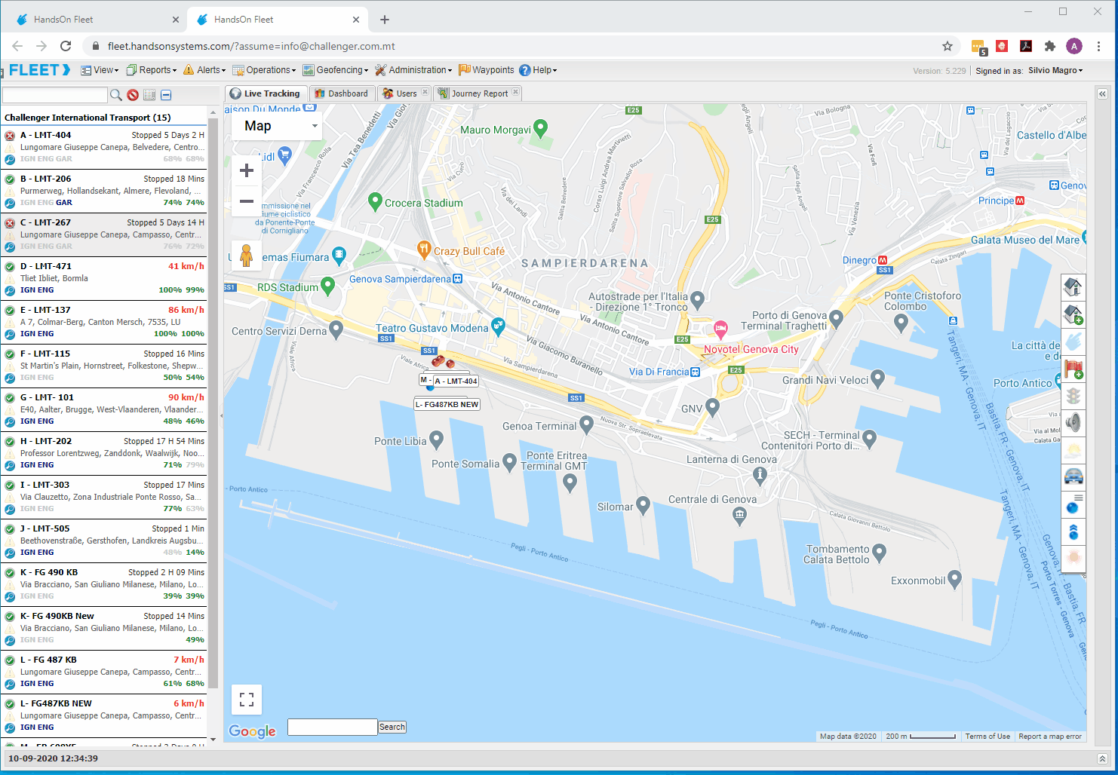This screenshot has height=775, width=1118.
Task: Collapse the right panel with double-arrow icon
Action: [1102, 94]
